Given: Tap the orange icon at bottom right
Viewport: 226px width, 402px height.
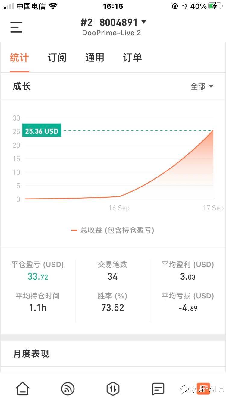Looking at the screenshot, I should 203,389.
